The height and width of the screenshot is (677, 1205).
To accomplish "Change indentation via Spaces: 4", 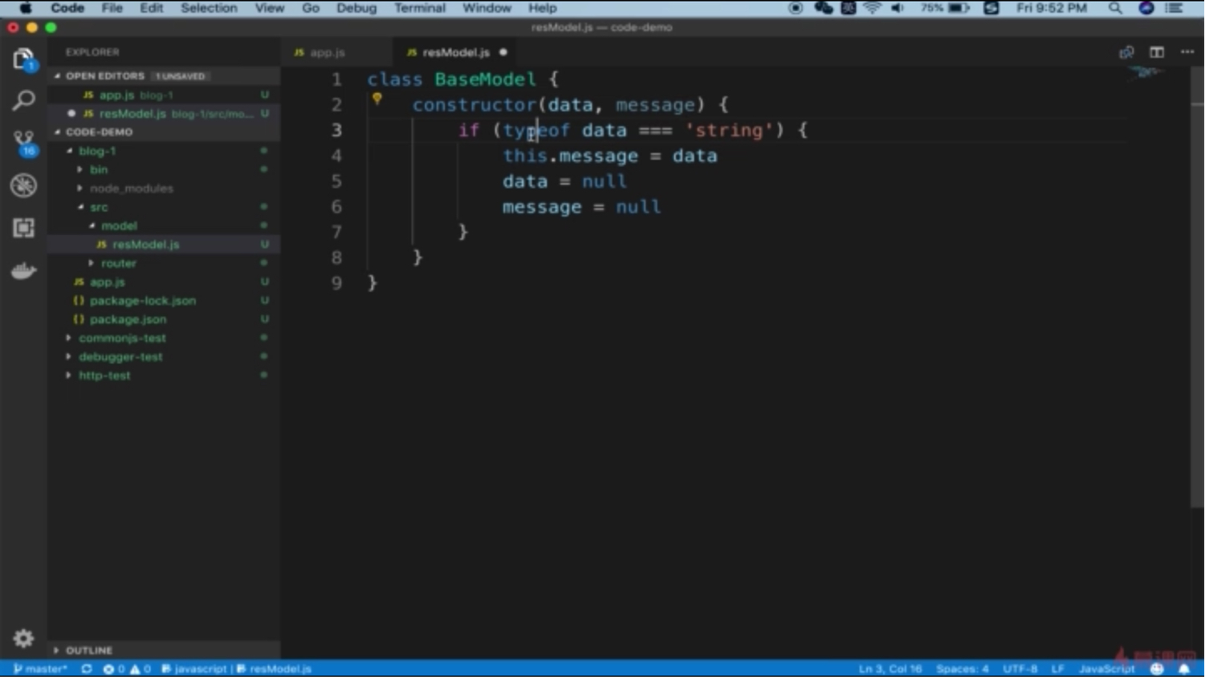I will pos(963,669).
